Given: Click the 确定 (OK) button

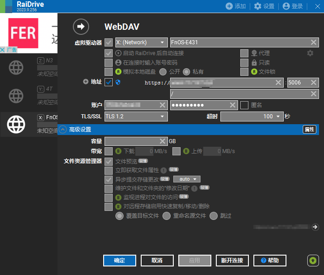Looking at the screenshot, I should tap(119, 261).
